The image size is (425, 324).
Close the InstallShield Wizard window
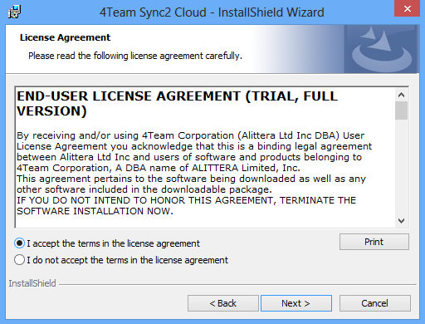click(407, 8)
